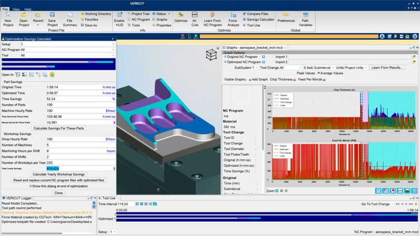Expand NC Program dropdown in Savings Calculator
Viewport: 420px width, 236px height.
point(113,50)
